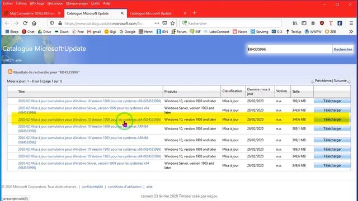Screen dimensions: 358x201
Task: Open the Firefox hamburger menu
Action: [351, 23]
